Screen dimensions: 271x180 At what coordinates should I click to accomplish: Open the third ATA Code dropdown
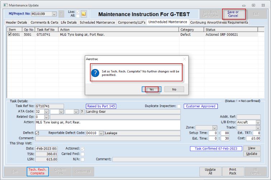pyautogui.click(x=76, y=112)
